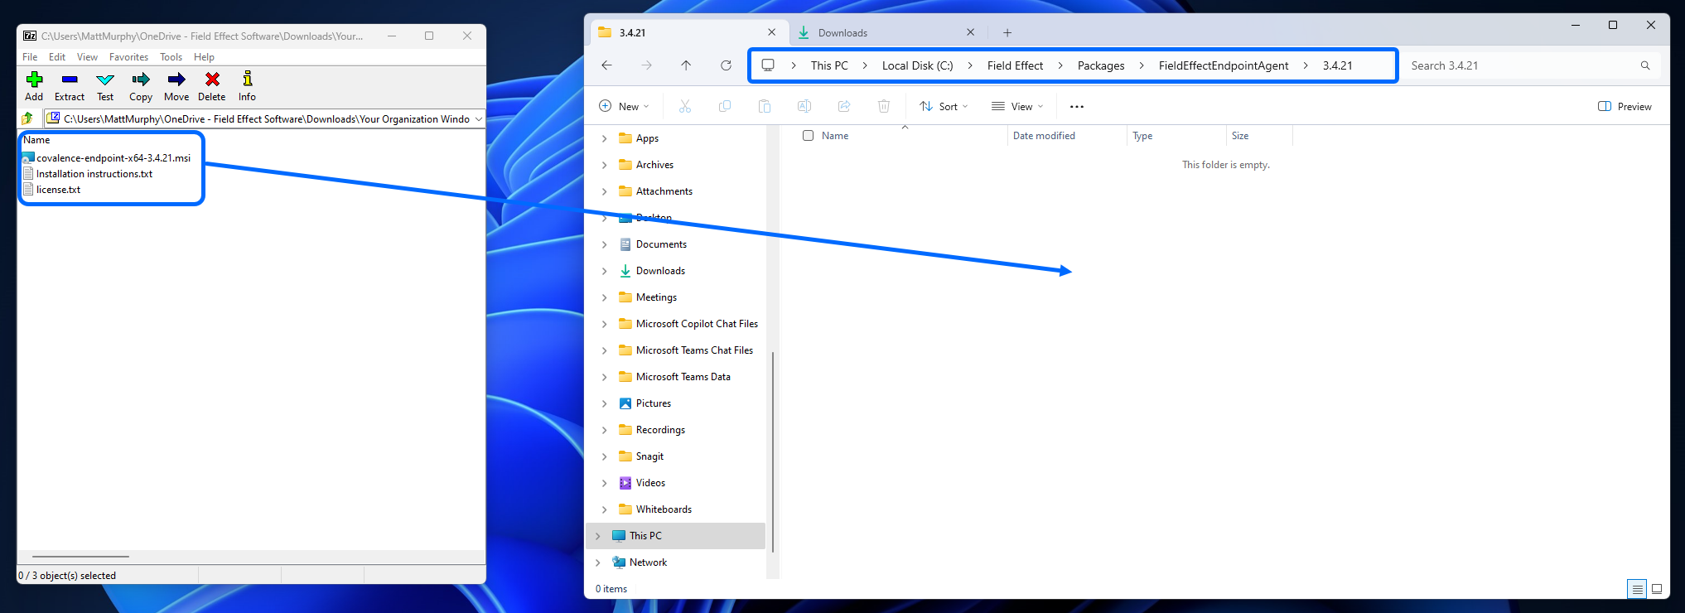1685x613 pixels.
Task: Select Installation instructions.txt in 7-Zip
Action: coord(94,174)
